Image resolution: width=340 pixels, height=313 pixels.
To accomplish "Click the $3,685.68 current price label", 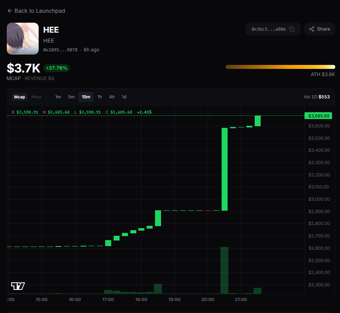I will point(318,116).
